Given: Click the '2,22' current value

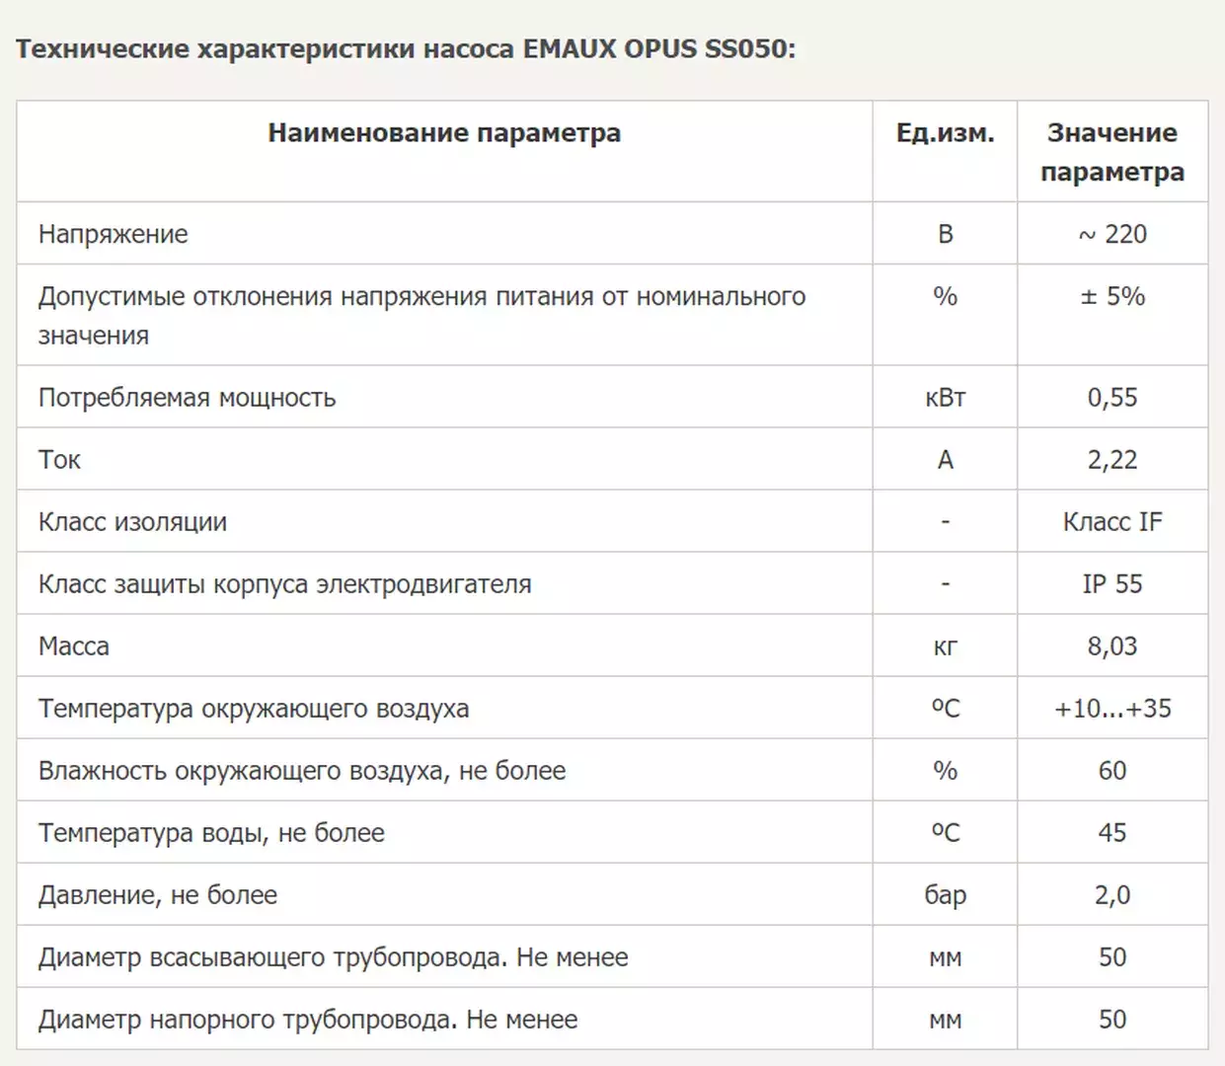Looking at the screenshot, I should pyautogui.click(x=1112, y=460).
